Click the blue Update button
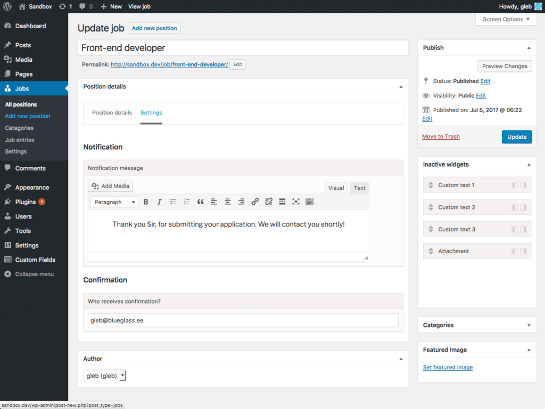Viewport: 545px width, 409px height. tap(516, 137)
